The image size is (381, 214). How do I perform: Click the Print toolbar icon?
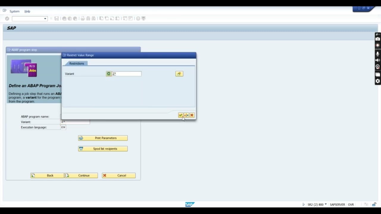pyautogui.click(x=83, y=18)
